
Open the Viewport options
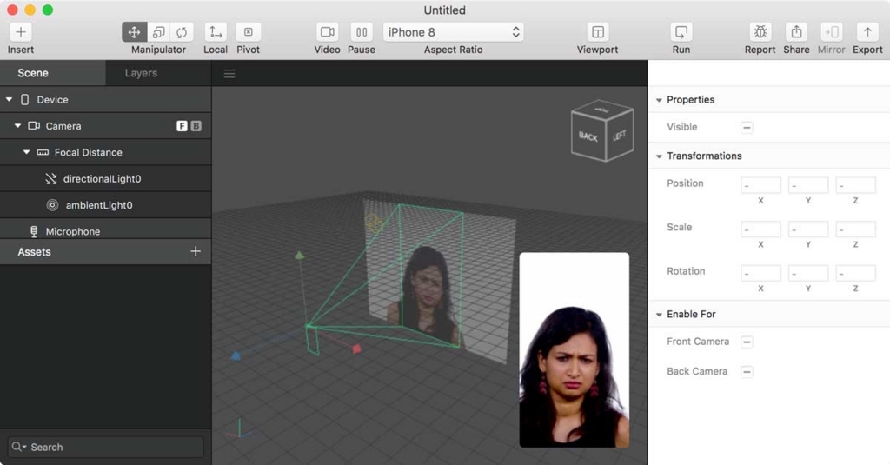tap(597, 32)
